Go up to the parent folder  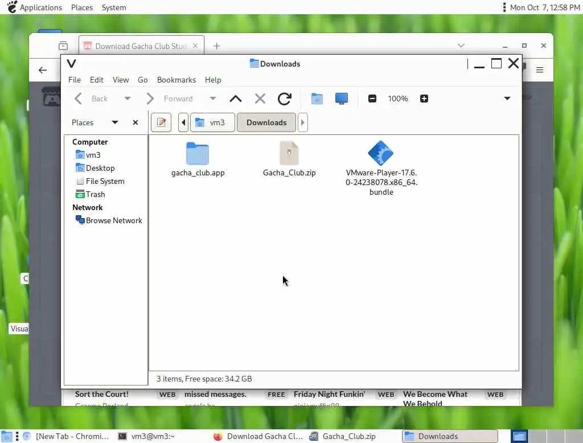[235, 99]
